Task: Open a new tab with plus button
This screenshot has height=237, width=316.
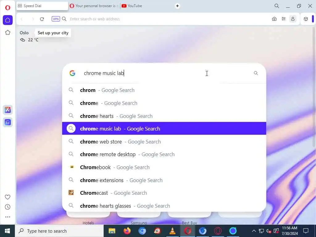Action: click(x=177, y=6)
